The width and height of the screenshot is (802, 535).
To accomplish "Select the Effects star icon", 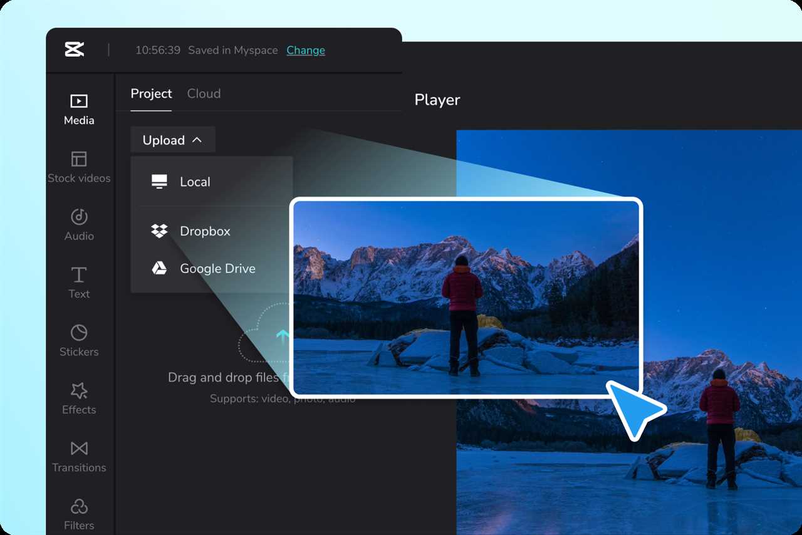I will click(79, 391).
